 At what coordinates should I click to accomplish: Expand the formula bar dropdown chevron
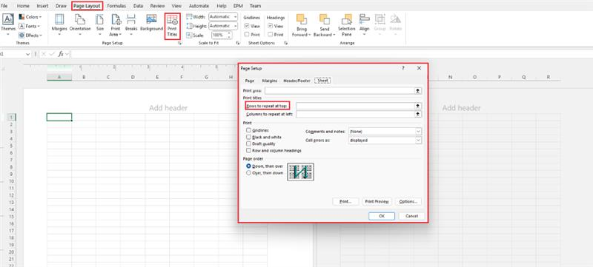click(67, 54)
